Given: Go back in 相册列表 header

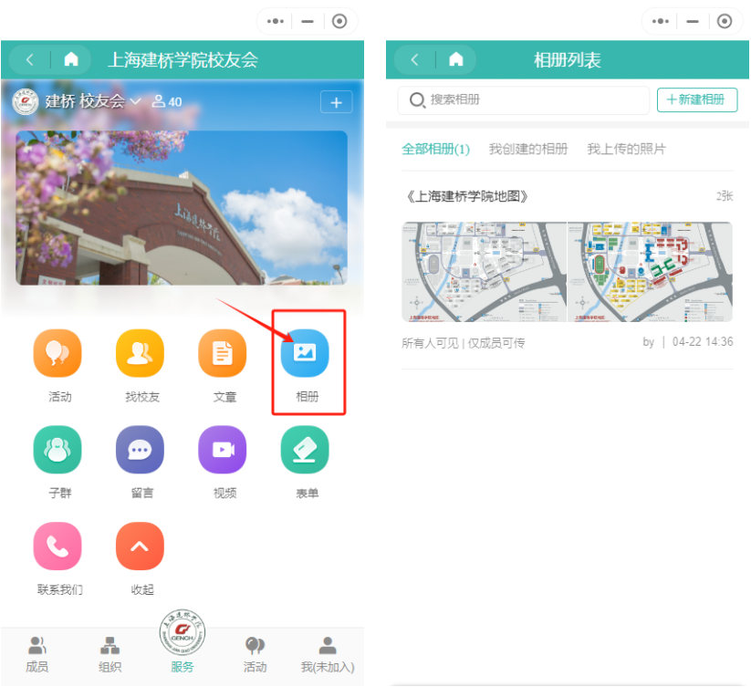Looking at the screenshot, I should [x=415, y=60].
